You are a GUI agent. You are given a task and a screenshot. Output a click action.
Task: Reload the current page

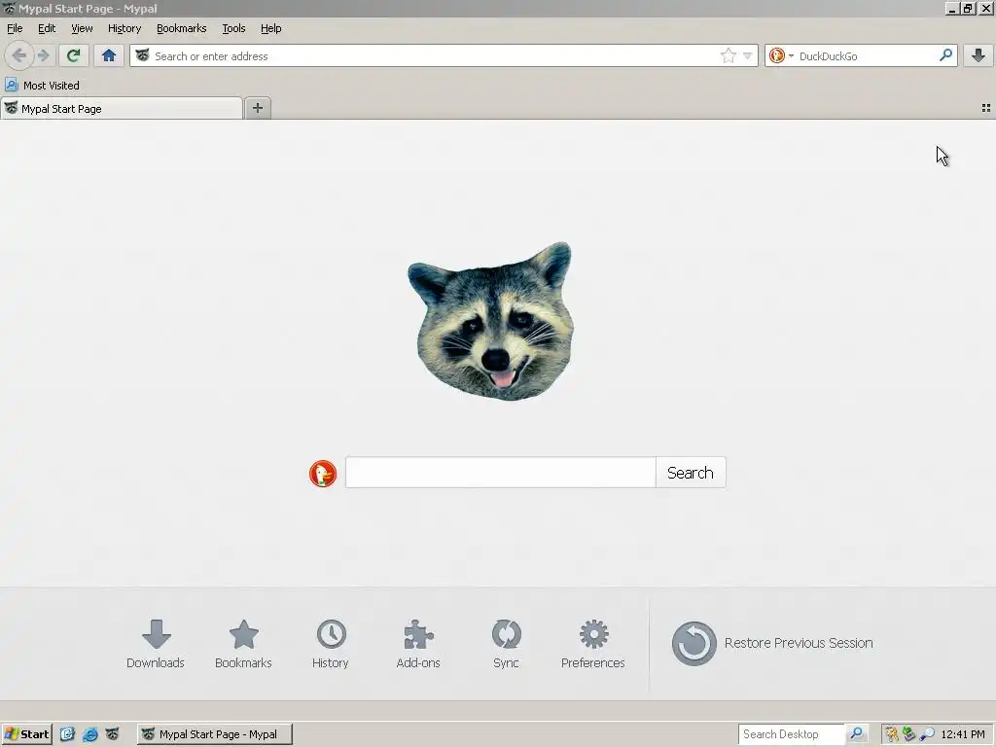click(x=73, y=55)
